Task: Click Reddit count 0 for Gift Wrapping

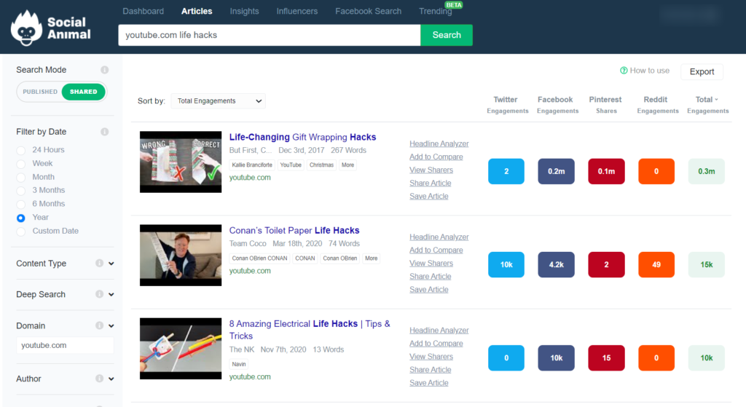Action: point(656,171)
